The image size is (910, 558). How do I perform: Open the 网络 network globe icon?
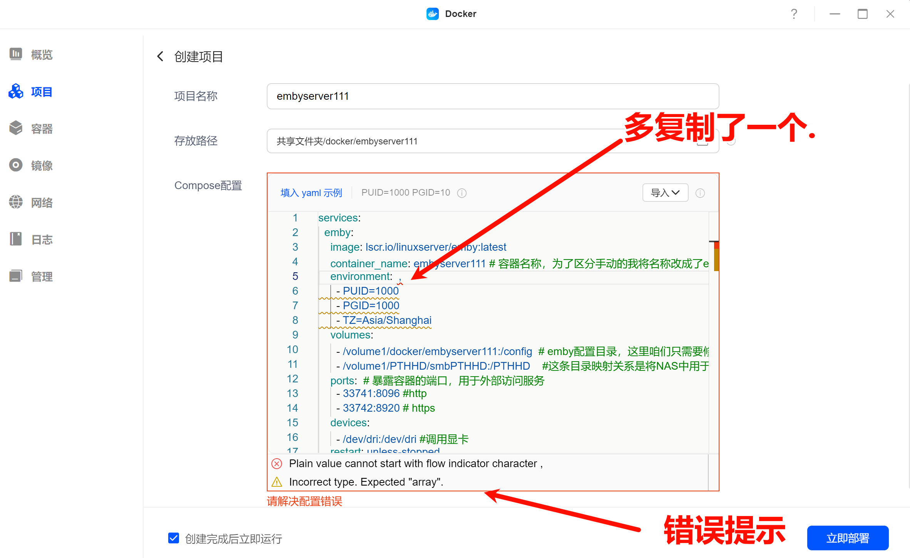[x=16, y=202]
